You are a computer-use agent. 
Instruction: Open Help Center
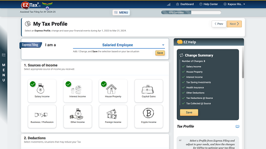[208, 4]
